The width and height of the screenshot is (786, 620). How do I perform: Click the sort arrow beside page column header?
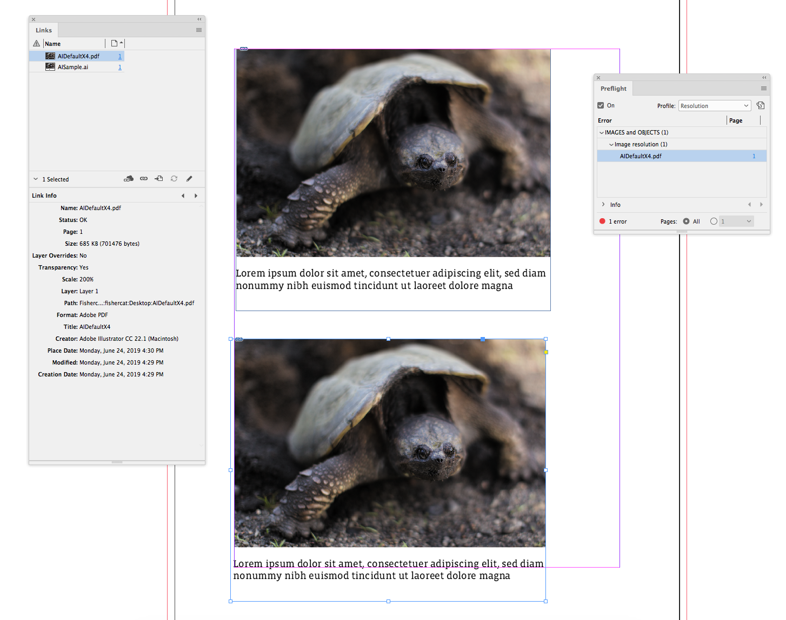[122, 43]
